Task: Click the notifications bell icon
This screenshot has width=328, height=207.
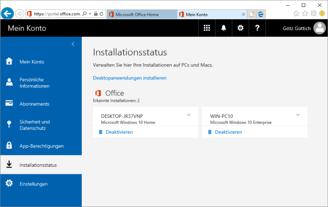Action: pos(224,28)
